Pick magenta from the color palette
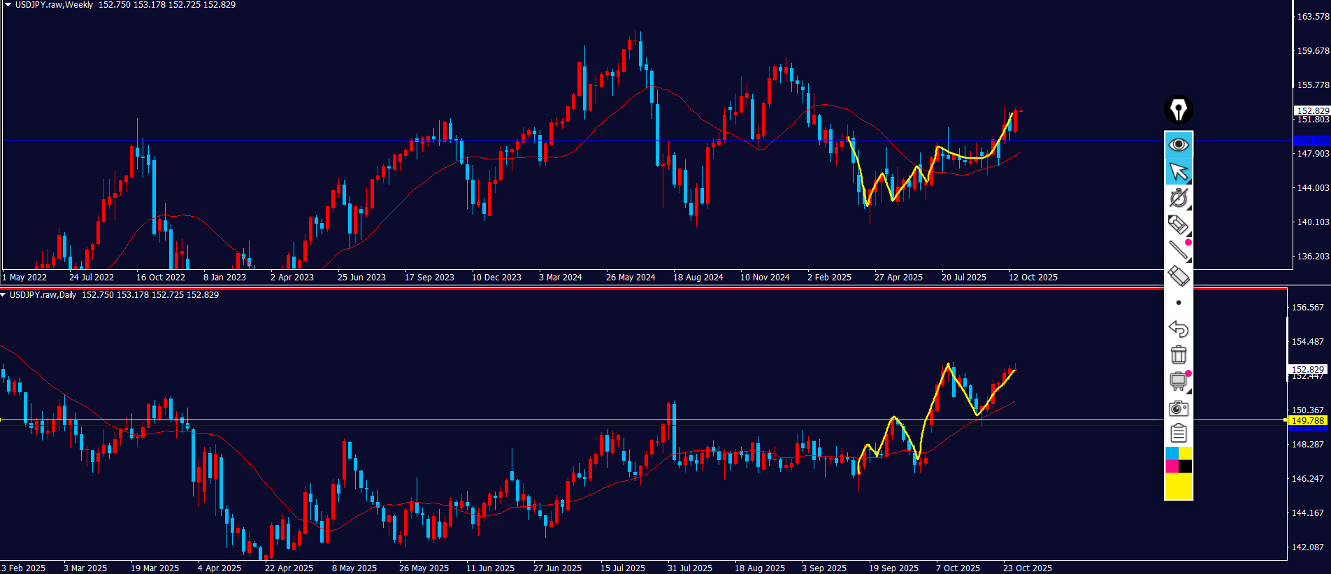The image size is (1331, 574). 1172,466
